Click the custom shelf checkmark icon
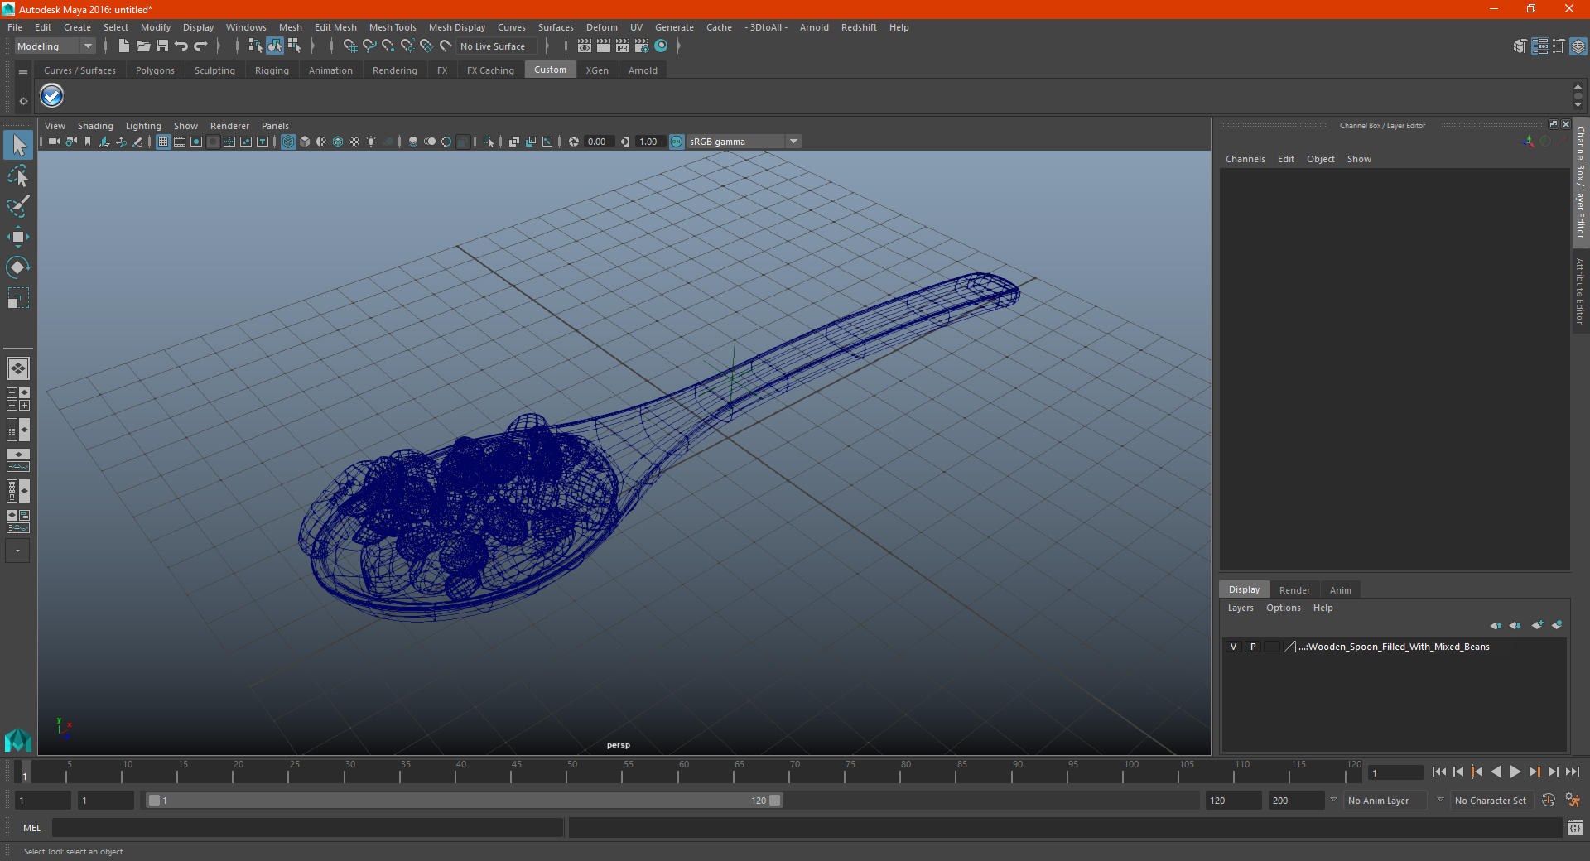Viewport: 1590px width, 861px height. coord(51,96)
